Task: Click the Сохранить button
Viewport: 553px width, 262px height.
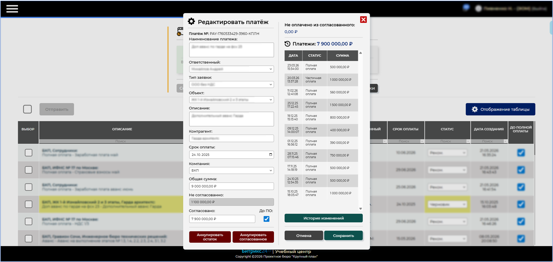Action: pyautogui.click(x=343, y=235)
